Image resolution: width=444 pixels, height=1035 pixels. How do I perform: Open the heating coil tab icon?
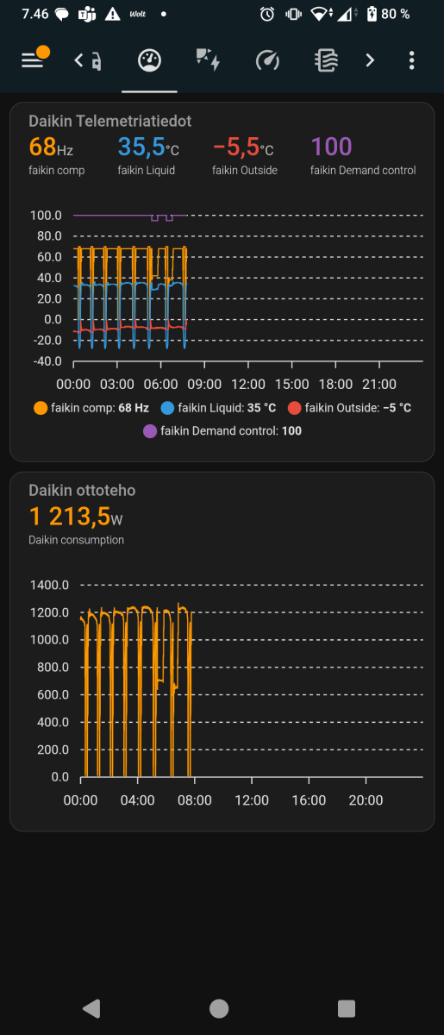click(327, 60)
